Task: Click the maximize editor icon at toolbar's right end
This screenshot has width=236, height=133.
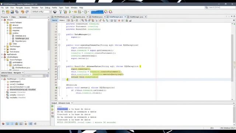Action: pyautogui.click(x=234, y=20)
